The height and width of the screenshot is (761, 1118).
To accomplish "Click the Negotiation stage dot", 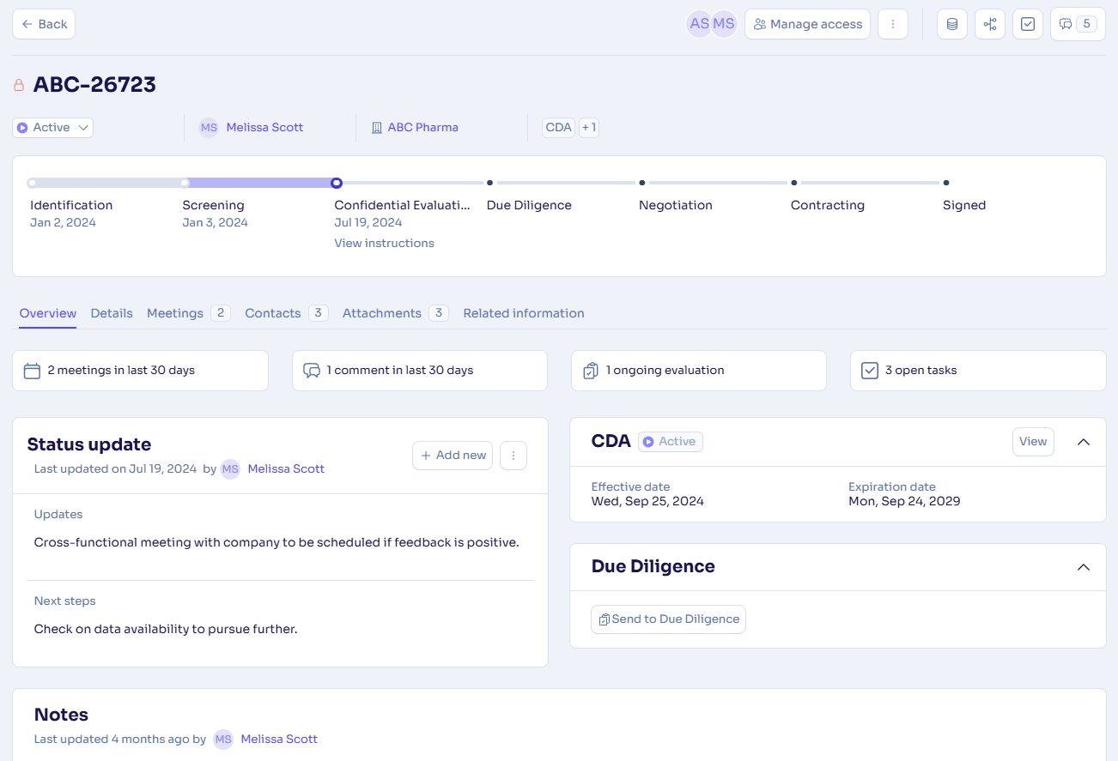I will [x=641, y=183].
